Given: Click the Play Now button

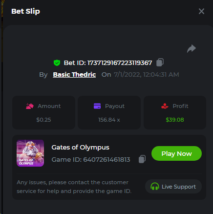Looking at the screenshot, I should [x=176, y=153].
